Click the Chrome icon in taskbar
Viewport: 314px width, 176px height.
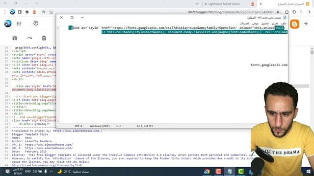pyautogui.click(x=207, y=172)
